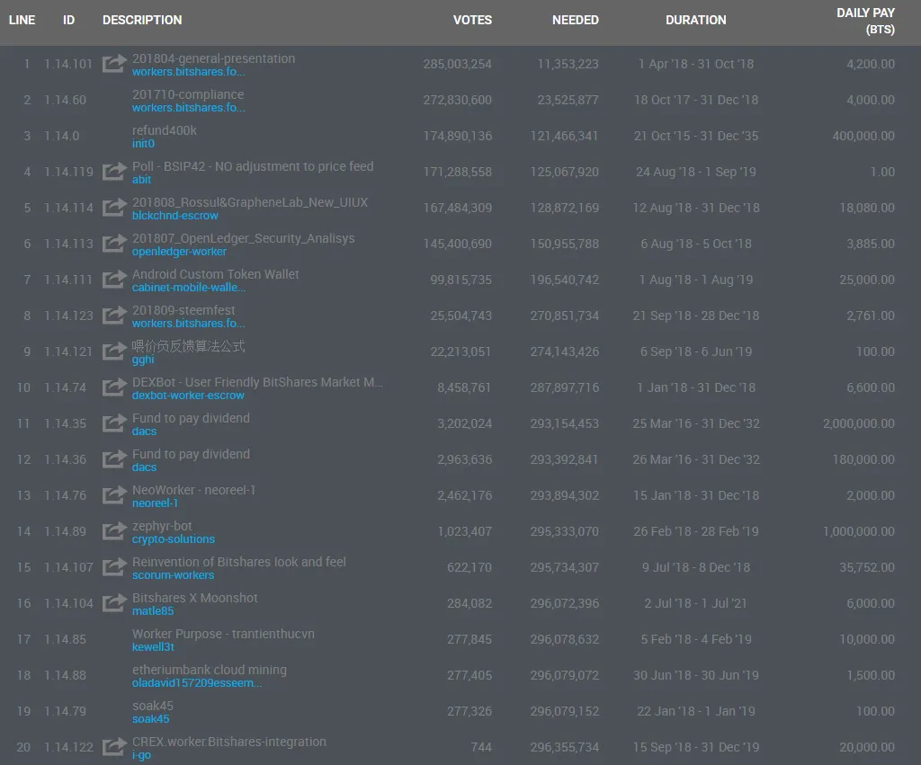921x765 pixels.
Task: Open link icon for zephyr-bot worker
Action: [x=114, y=530]
